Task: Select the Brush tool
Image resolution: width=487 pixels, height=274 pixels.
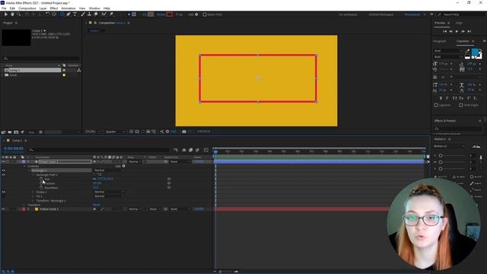Action: [83, 14]
